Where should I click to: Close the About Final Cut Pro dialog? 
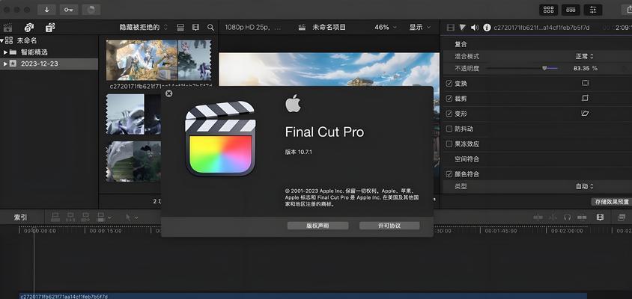(x=169, y=93)
